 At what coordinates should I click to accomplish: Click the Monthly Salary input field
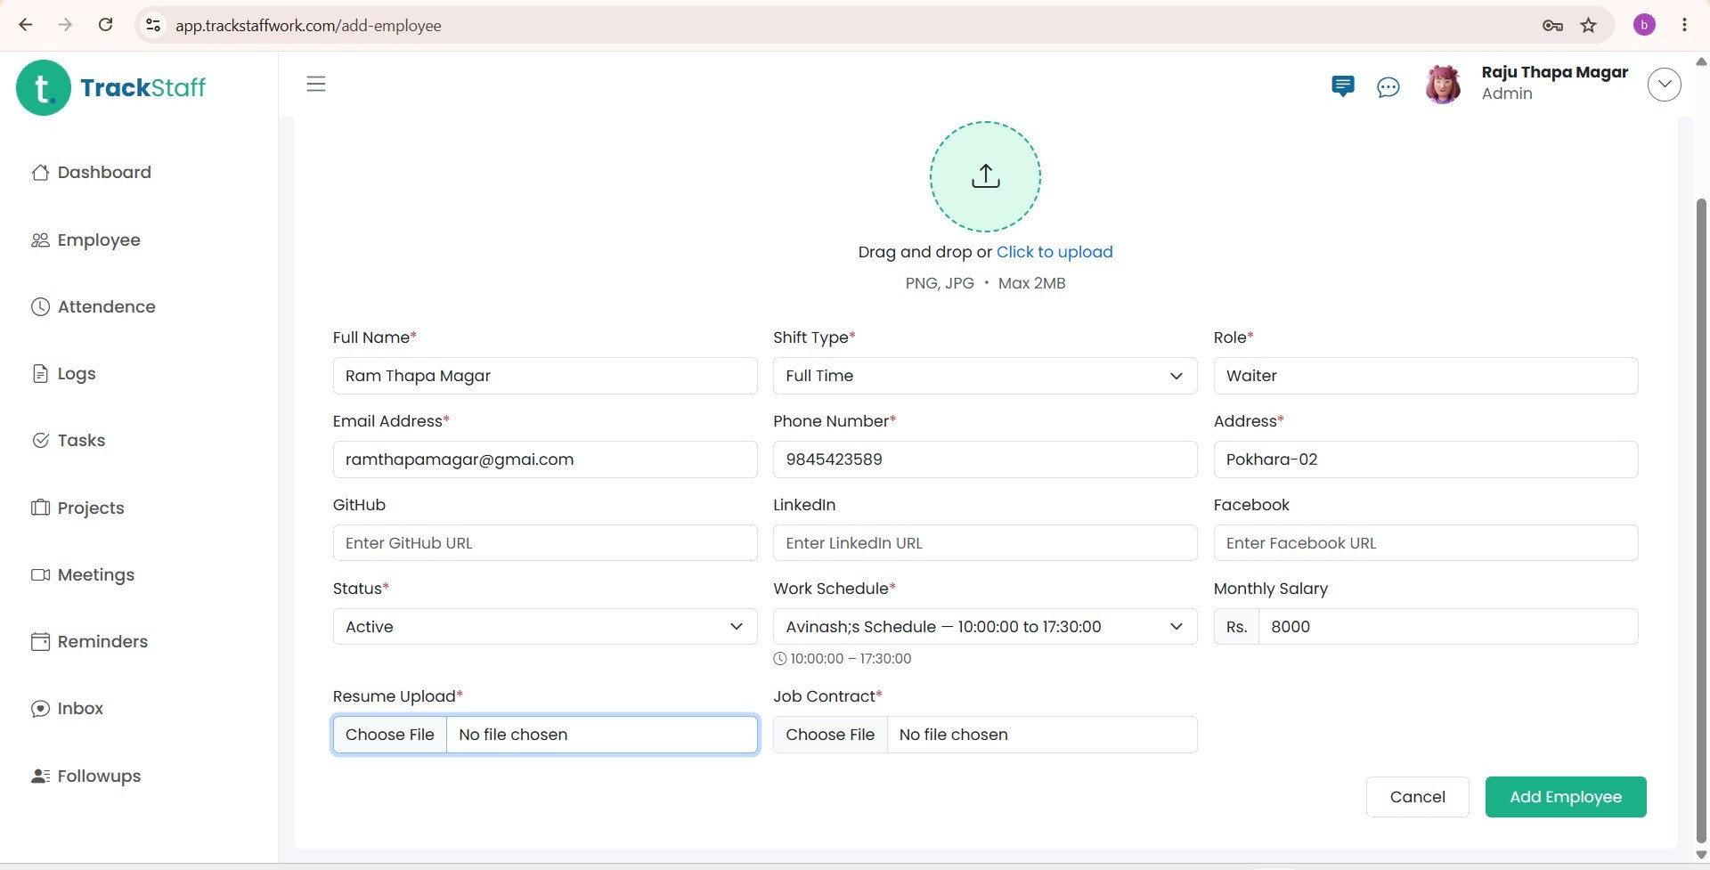[1448, 627]
